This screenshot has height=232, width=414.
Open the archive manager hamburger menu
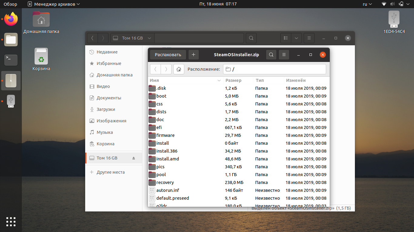click(x=284, y=55)
